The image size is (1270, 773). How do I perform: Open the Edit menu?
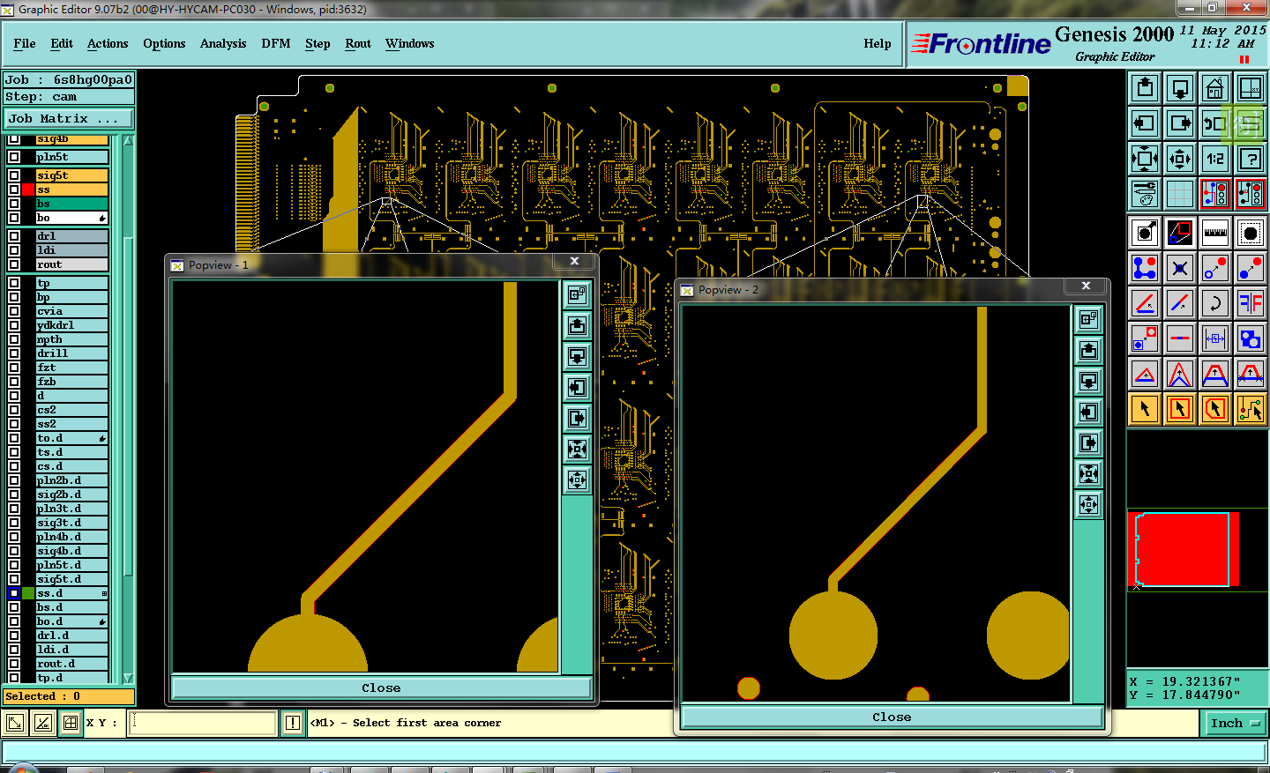click(62, 43)
